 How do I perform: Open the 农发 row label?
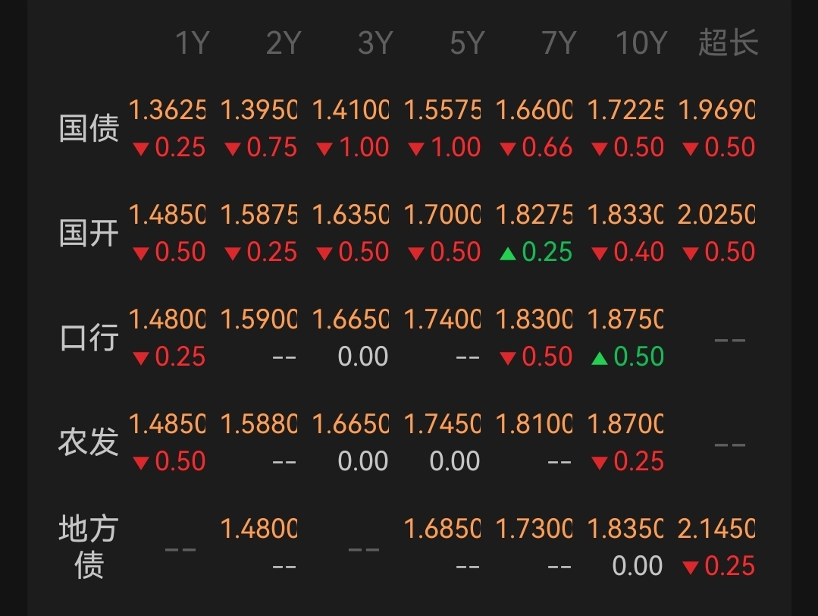point(89,442)
